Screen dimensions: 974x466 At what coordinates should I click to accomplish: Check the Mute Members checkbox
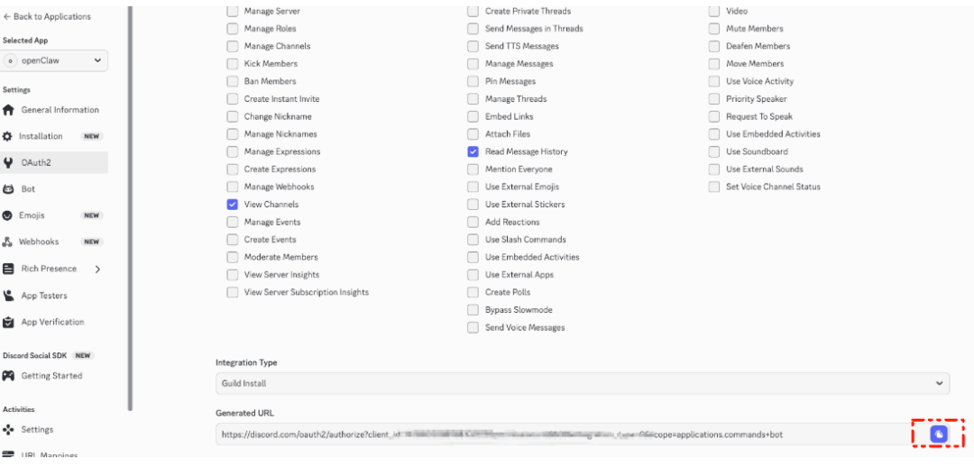pos(714,29)
